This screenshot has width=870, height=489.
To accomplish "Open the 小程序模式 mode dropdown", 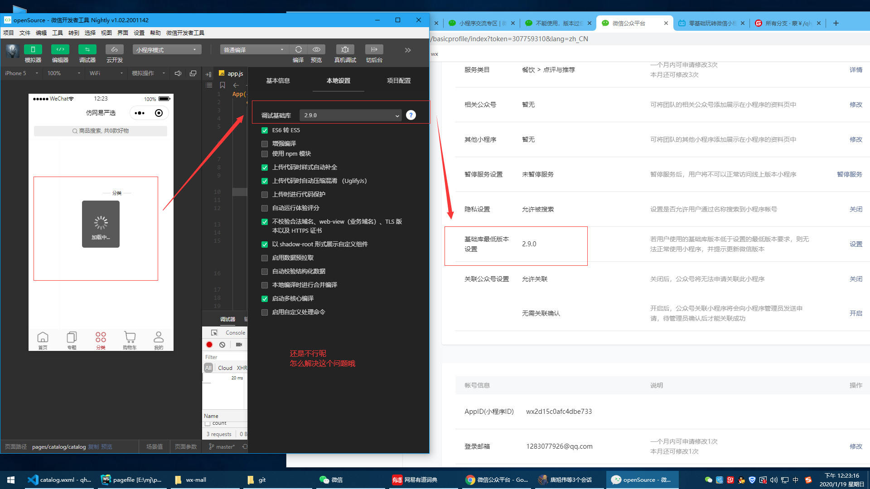I will point(166,50).
